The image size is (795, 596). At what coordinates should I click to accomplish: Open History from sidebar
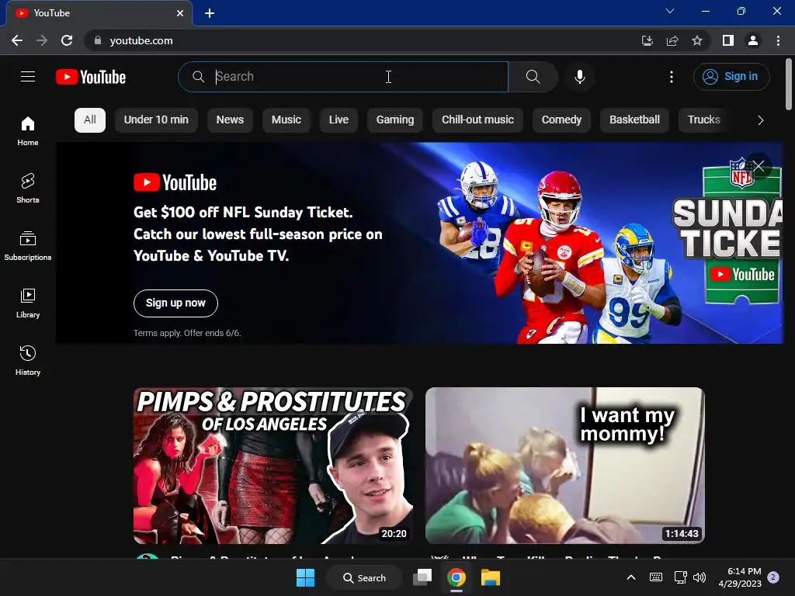pyautogui.click(x=28, y=360)
